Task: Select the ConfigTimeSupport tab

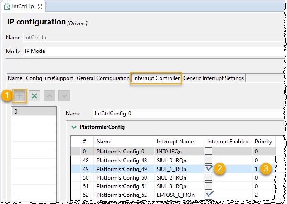Action: tap(49, 78)
